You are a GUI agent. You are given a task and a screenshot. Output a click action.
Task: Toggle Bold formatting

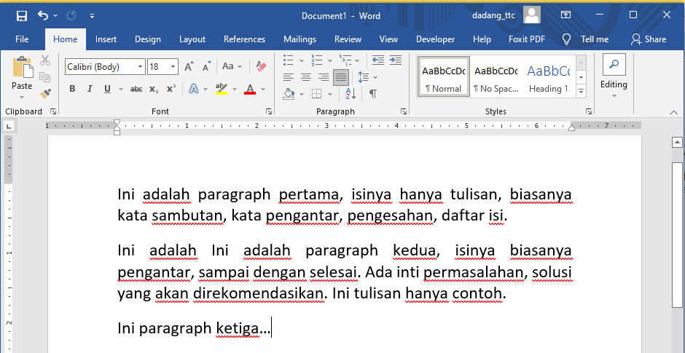tap(72, 89)
